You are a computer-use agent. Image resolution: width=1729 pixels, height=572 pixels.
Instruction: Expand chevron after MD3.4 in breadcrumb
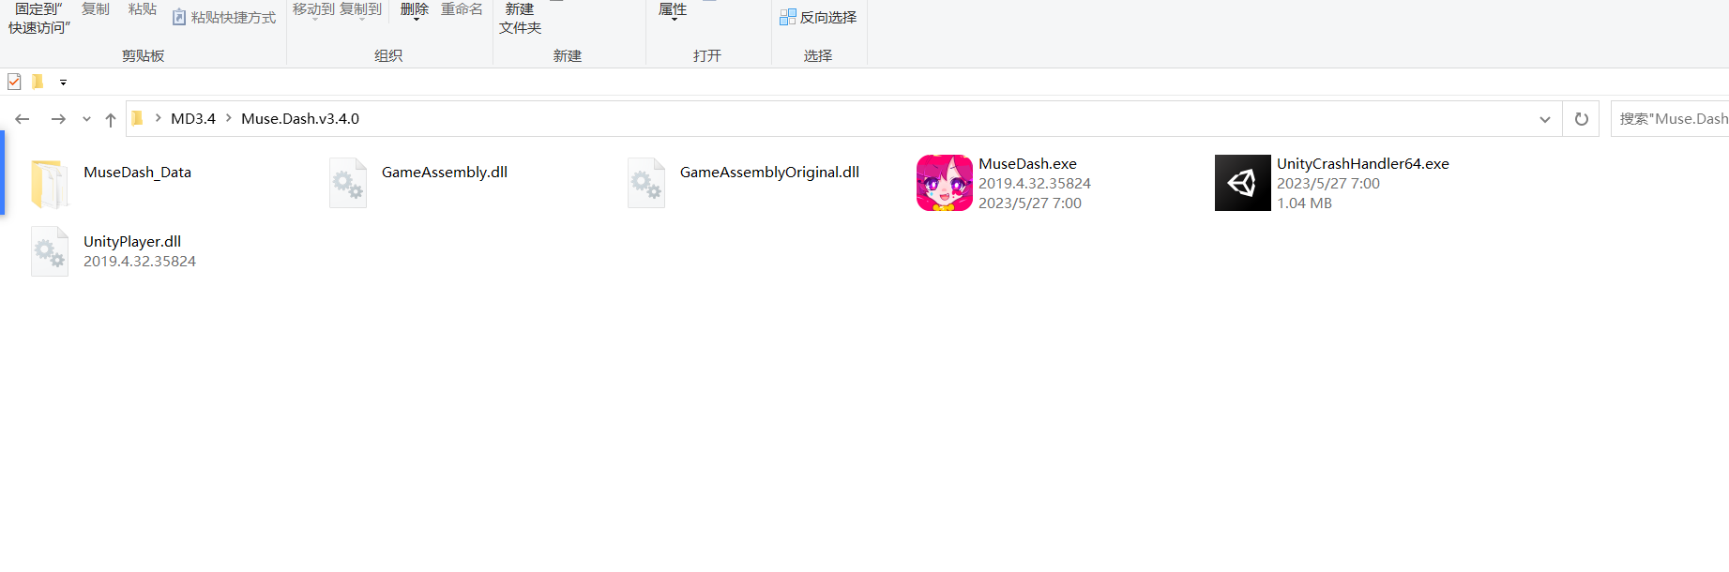click(228, 118)
